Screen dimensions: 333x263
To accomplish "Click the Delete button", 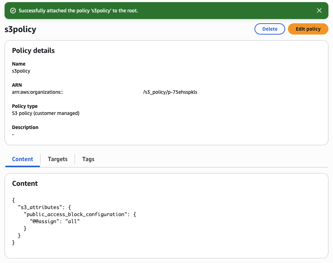I will click(270, 29).
